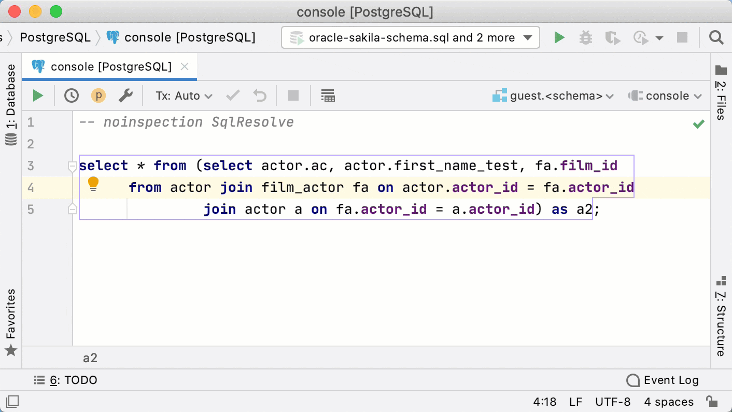
Task: Expand the console session dropdown
Action: [x=665, y=95]
